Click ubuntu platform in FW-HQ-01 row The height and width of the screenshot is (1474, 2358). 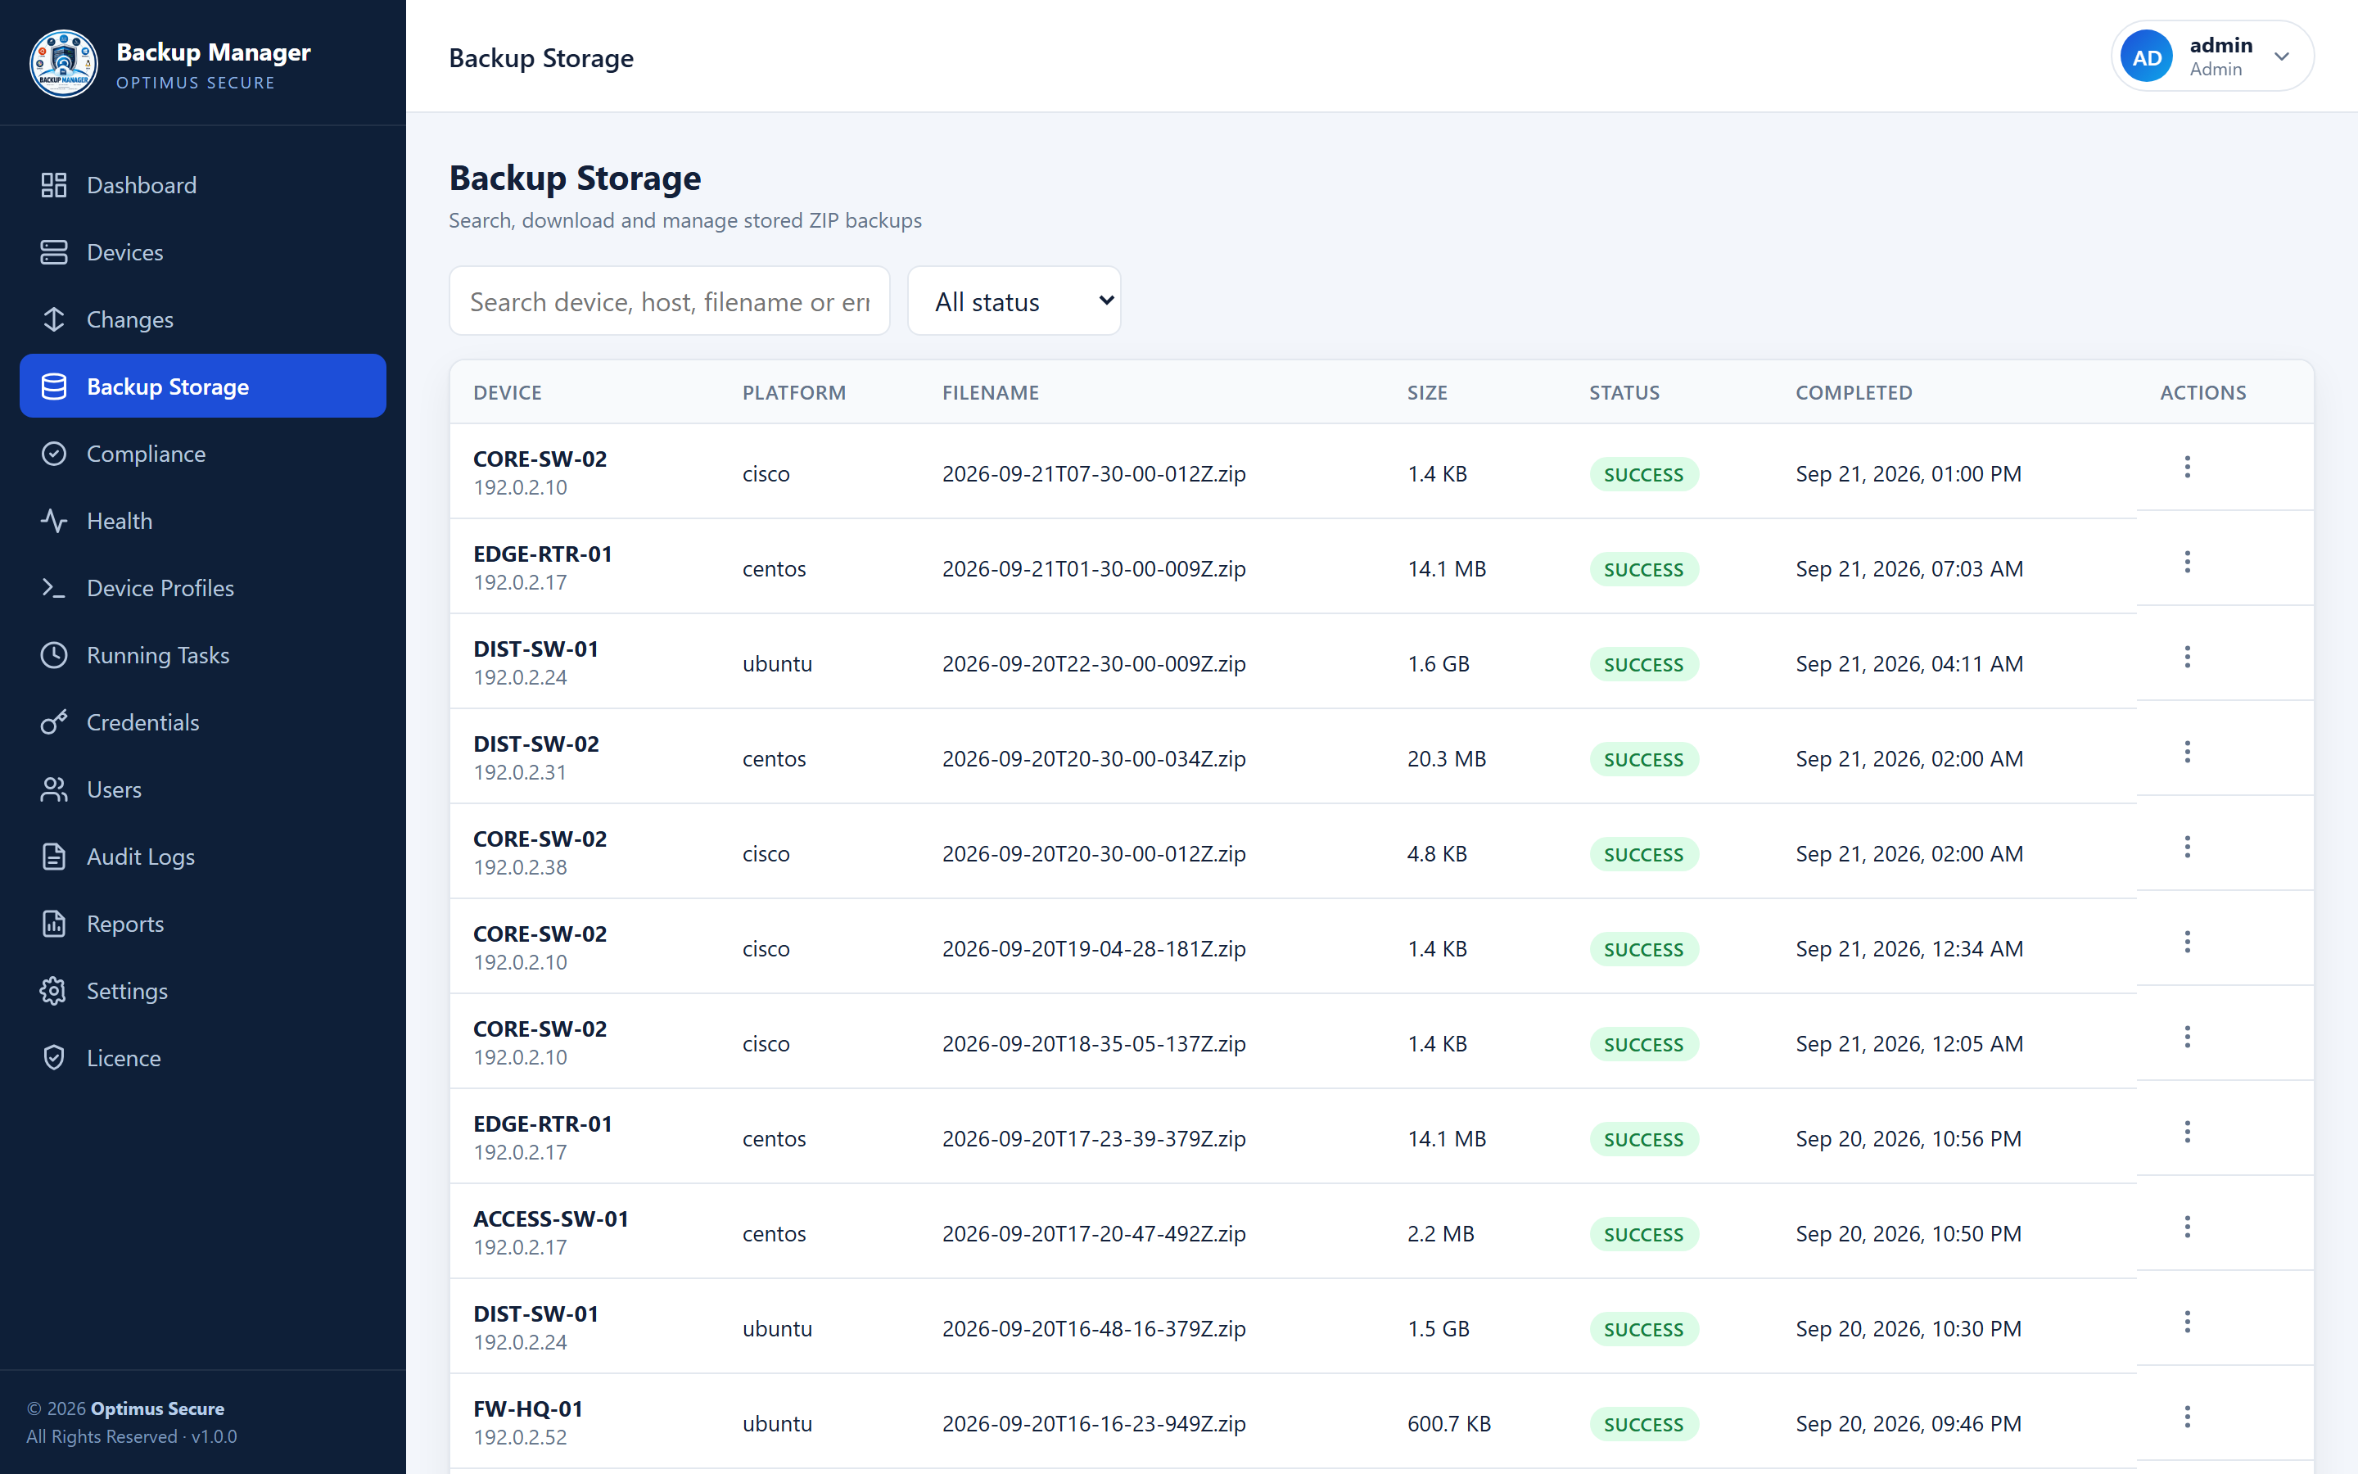coord(776,1423)
